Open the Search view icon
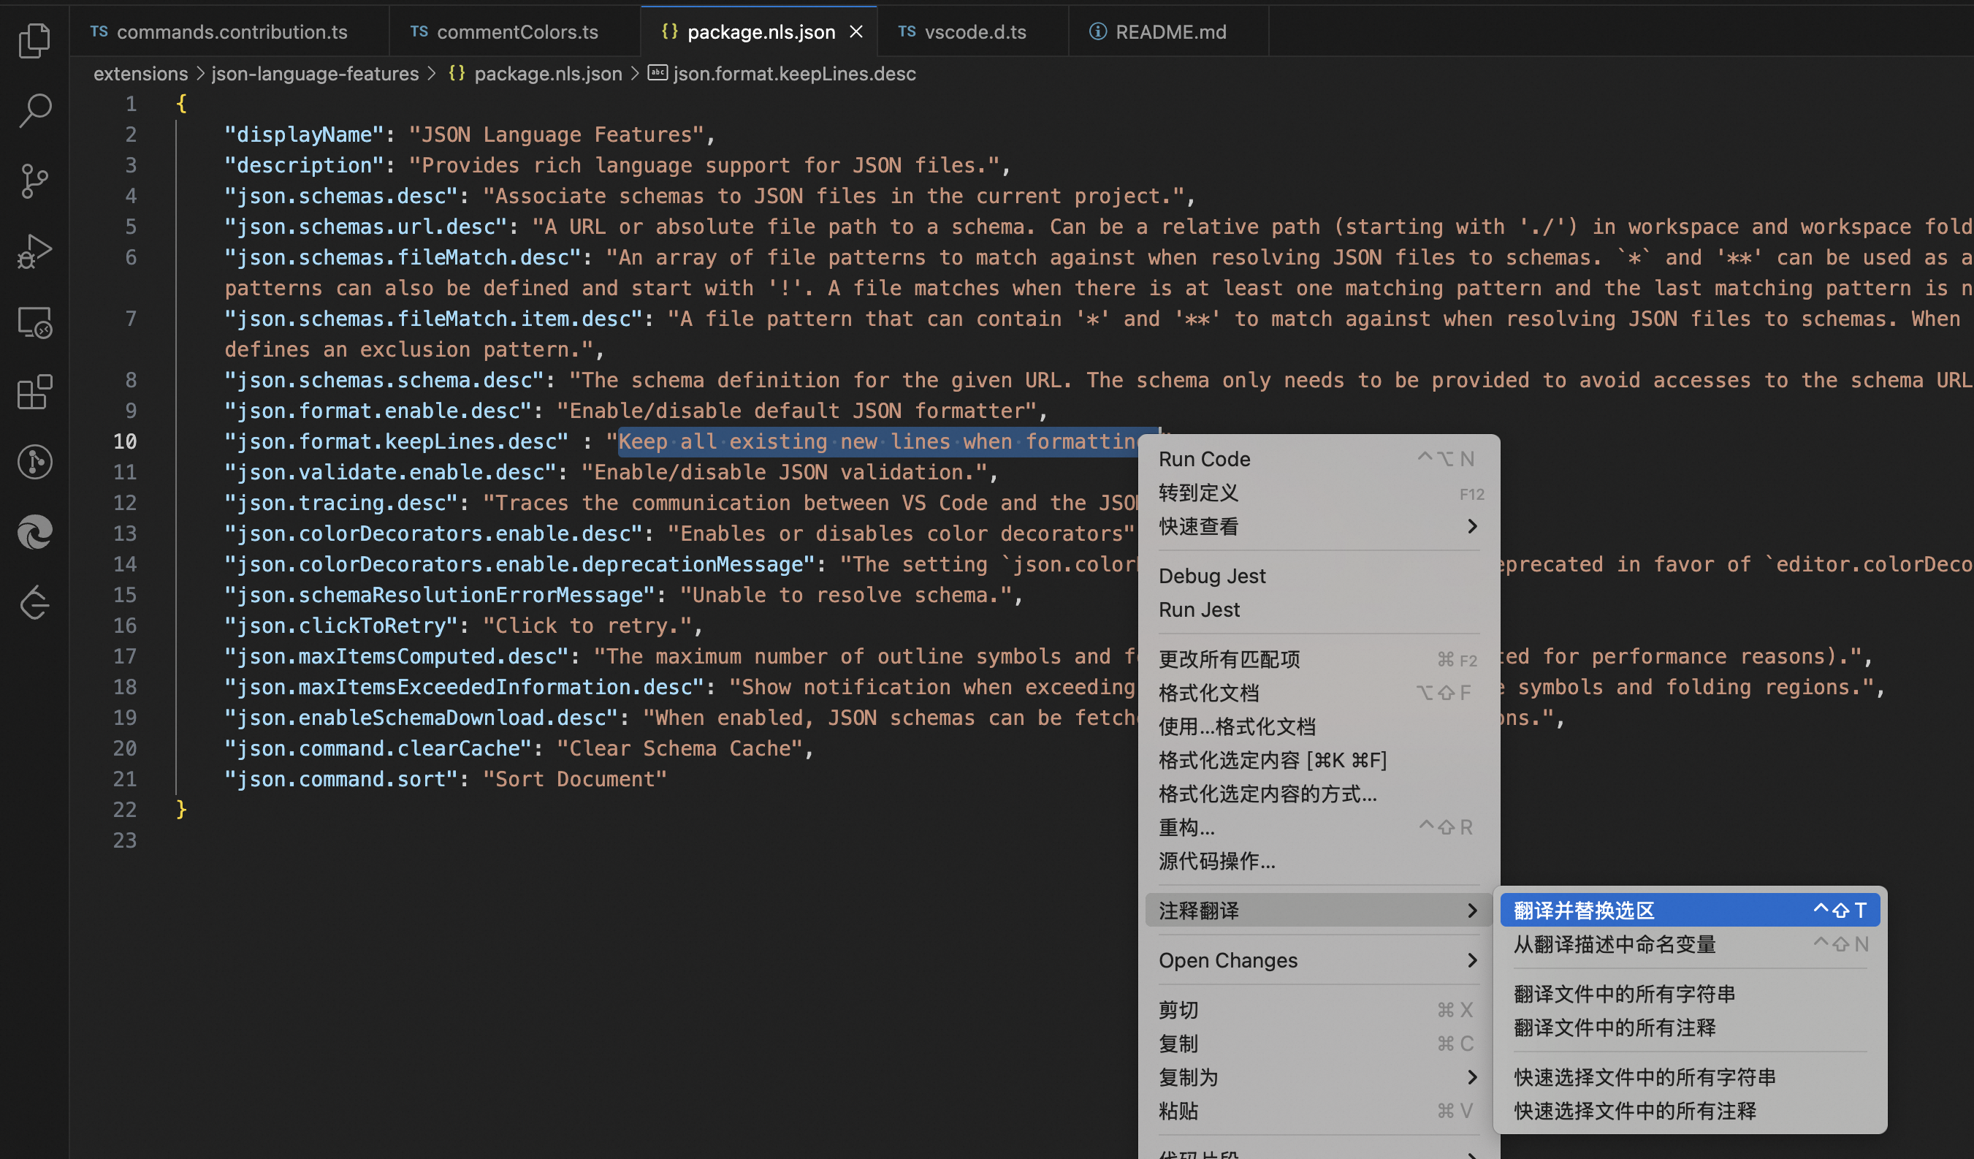 pos(34,110)
